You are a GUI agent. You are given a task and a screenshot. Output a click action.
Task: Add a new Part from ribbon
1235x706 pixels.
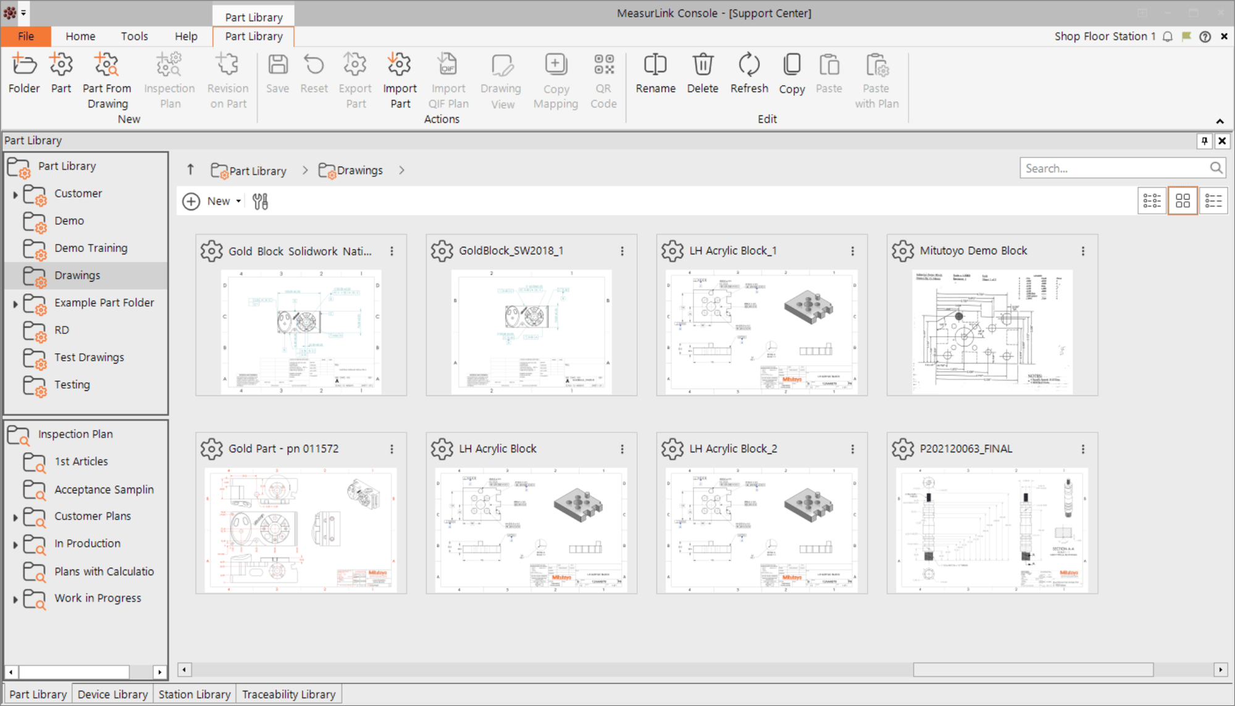pyautogui.click(x=61, y=74)
